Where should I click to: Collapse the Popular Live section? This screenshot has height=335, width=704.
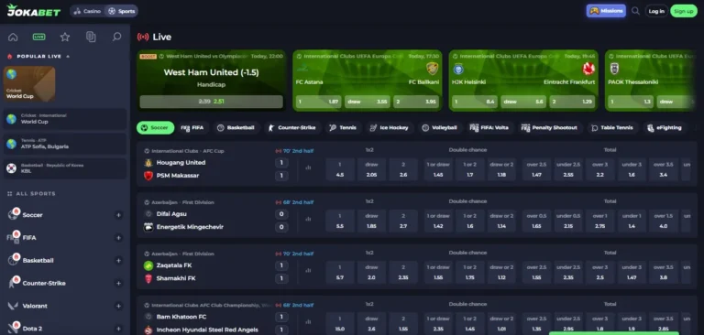point(68,57)
